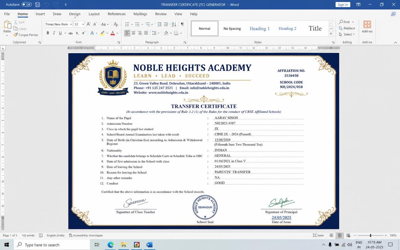Align text to the left
This screenshot has width=400, height=250.
(127, 33)
